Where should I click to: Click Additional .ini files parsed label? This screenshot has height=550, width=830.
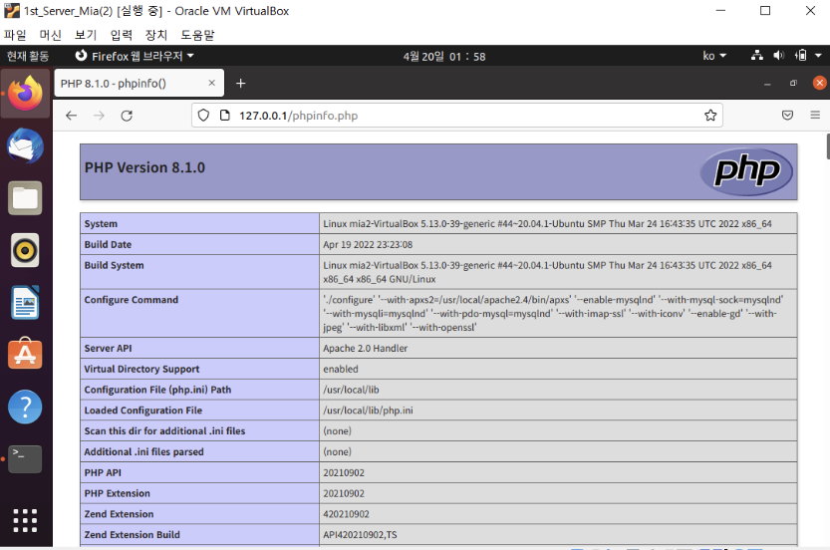tap(143, 451)
